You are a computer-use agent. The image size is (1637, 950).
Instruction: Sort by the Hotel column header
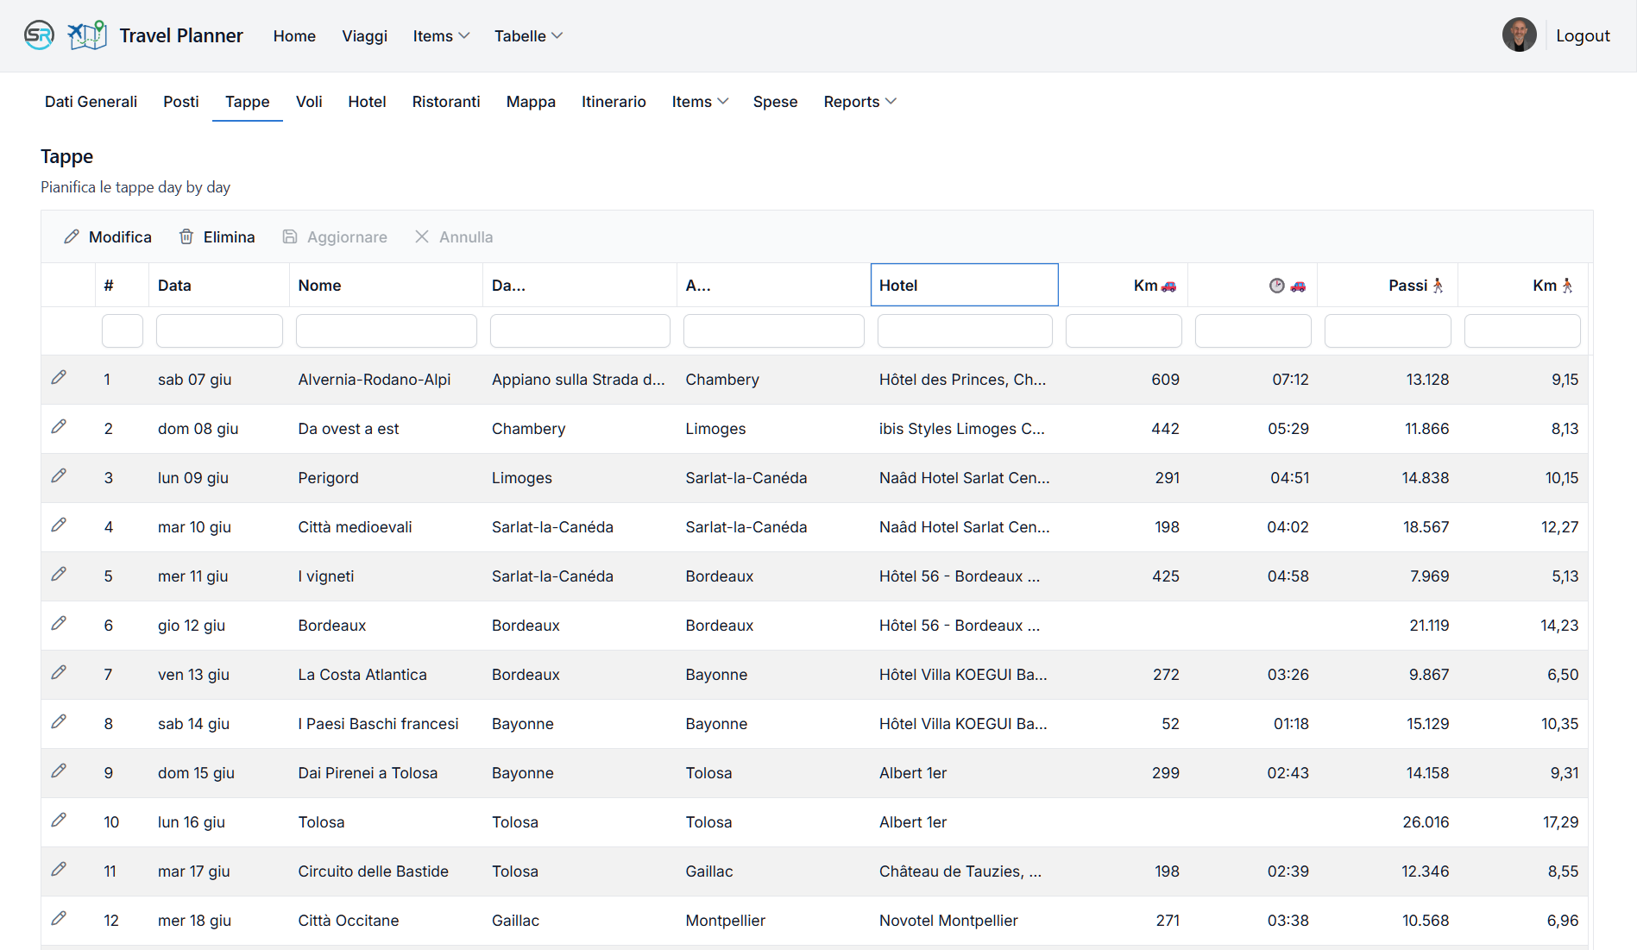[x=964, y=286]
